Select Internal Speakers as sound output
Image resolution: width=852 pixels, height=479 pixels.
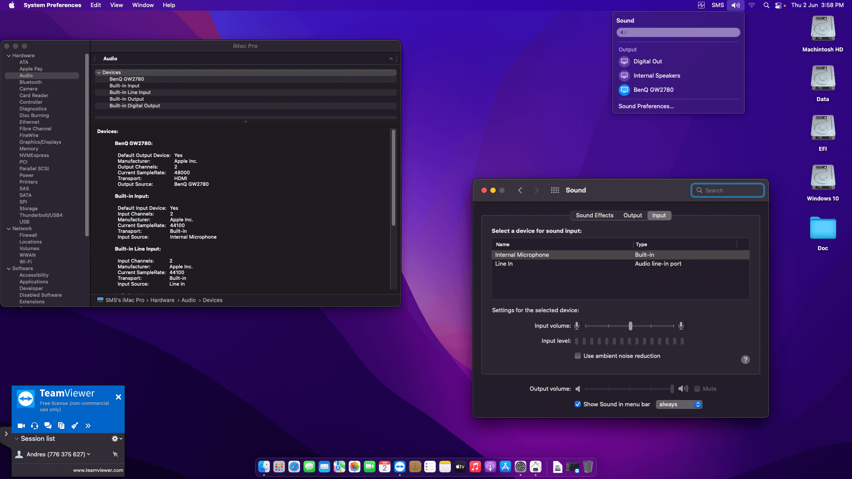click(678, 76)
